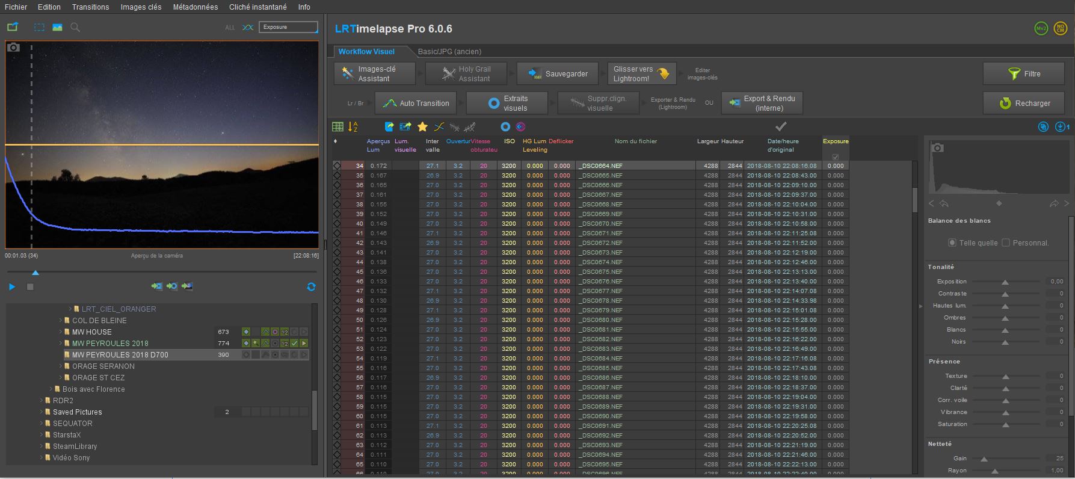The image size is (1075, 479).
Task: Click the Extraits visuels button
Action: click(x=507, y=104)
